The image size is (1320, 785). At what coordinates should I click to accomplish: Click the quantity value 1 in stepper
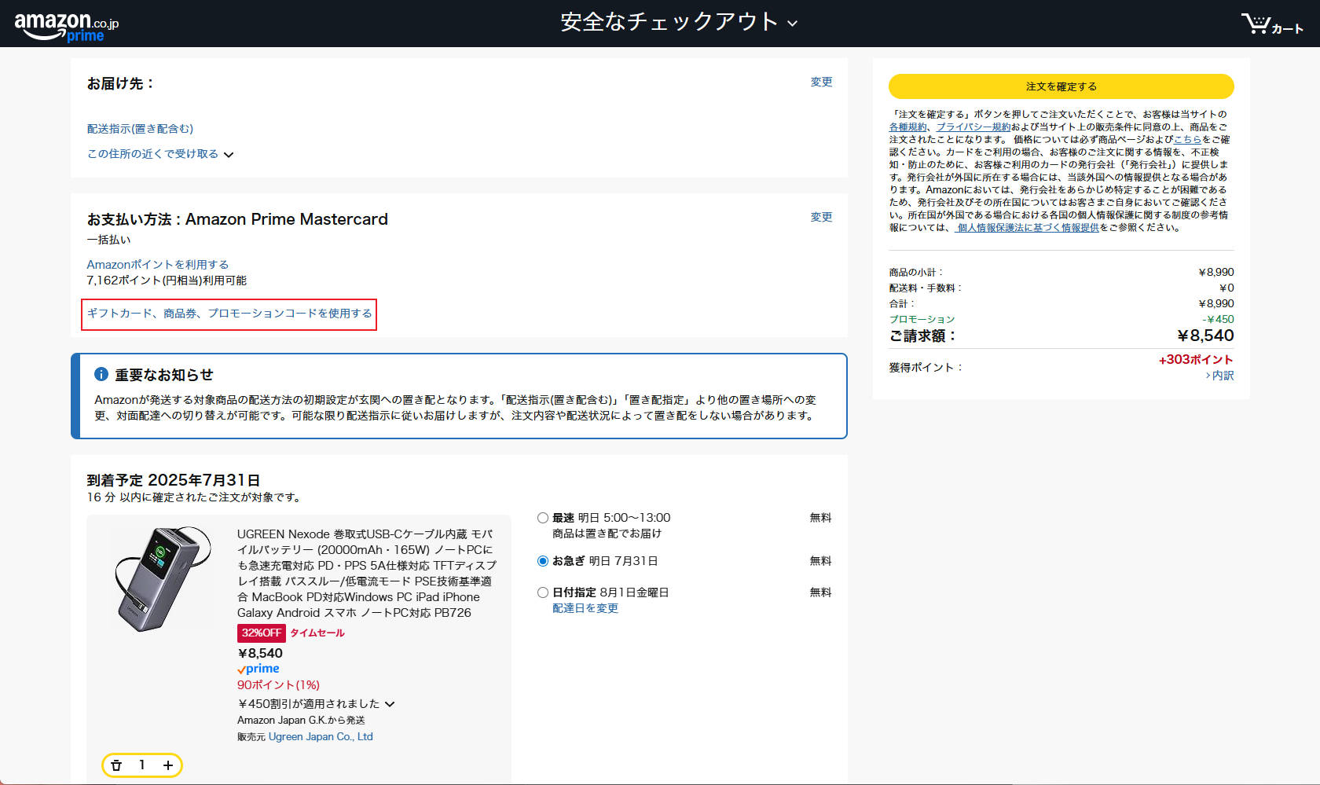(142, 765)
